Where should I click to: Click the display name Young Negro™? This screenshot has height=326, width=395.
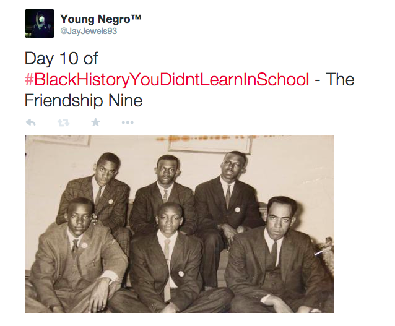[100, 19]
